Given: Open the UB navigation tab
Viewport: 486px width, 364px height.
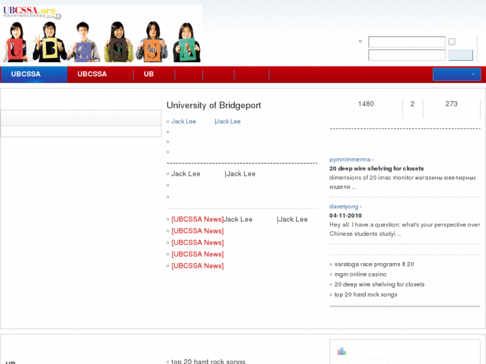Looking at the screenshot, I should pyautogui.click(x=149, y=74).
